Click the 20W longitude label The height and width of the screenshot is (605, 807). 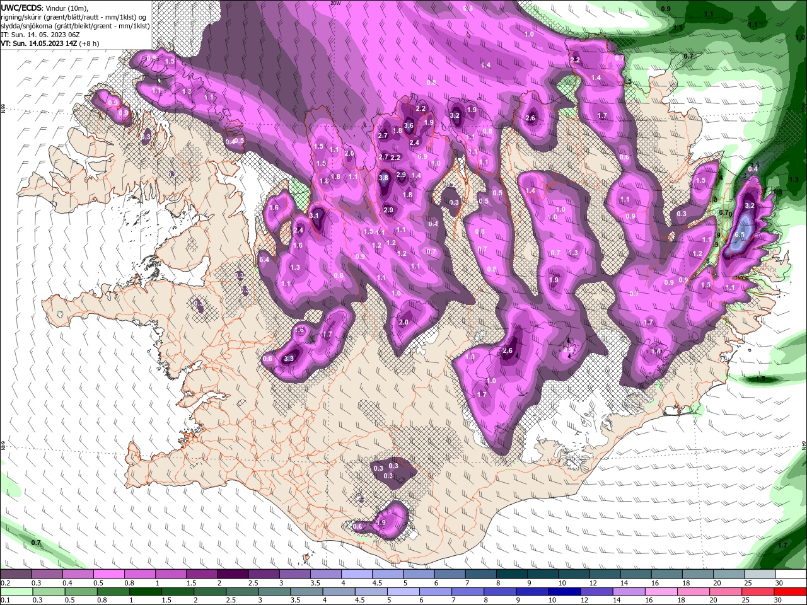pos(335,3)
